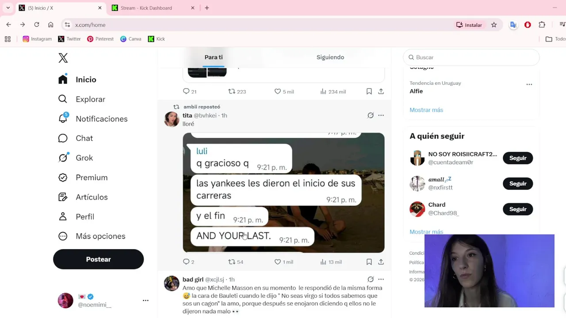Bookmark the post with 234 mil views
Image resolution: width=566 pixels, height=318 pixels.
click(369, 91)
